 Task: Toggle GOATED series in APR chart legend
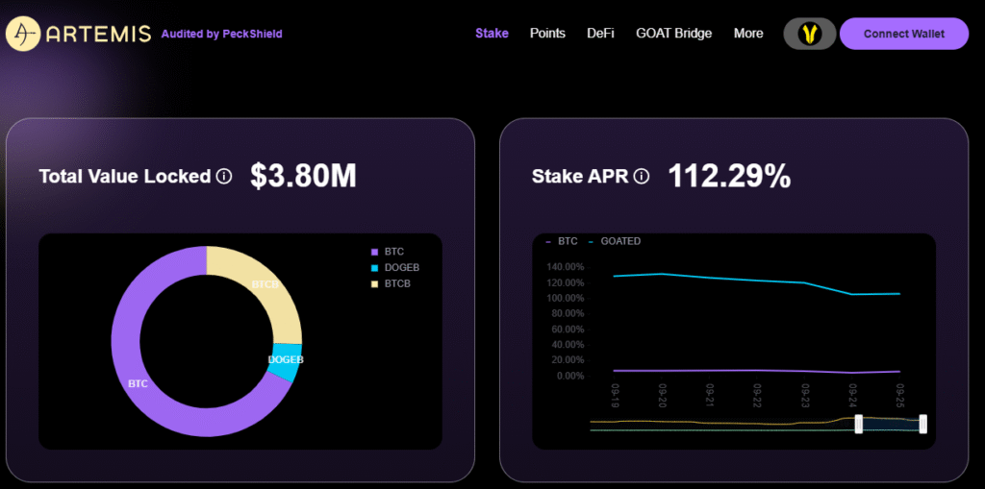(x=615, y=241)
